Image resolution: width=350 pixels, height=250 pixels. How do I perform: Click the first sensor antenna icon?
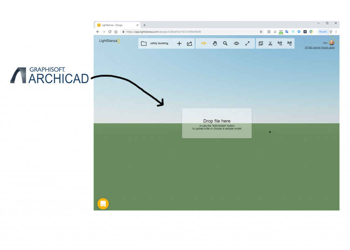pos(280,43)
